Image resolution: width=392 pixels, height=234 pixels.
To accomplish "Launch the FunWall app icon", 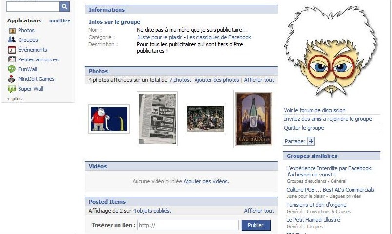I will click(x=12, y=69).
